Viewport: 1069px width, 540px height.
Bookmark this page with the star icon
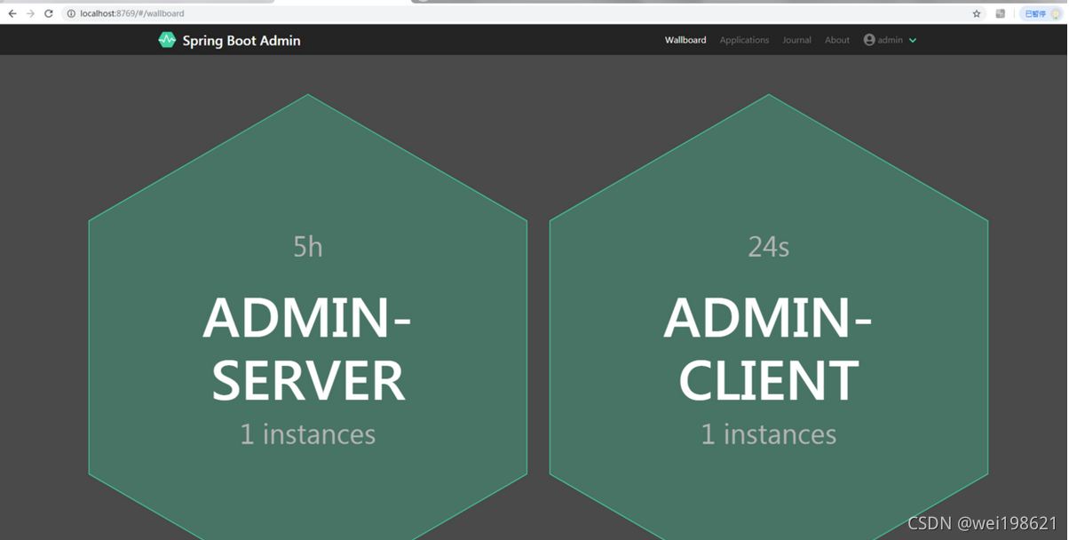tap(977, 13)
